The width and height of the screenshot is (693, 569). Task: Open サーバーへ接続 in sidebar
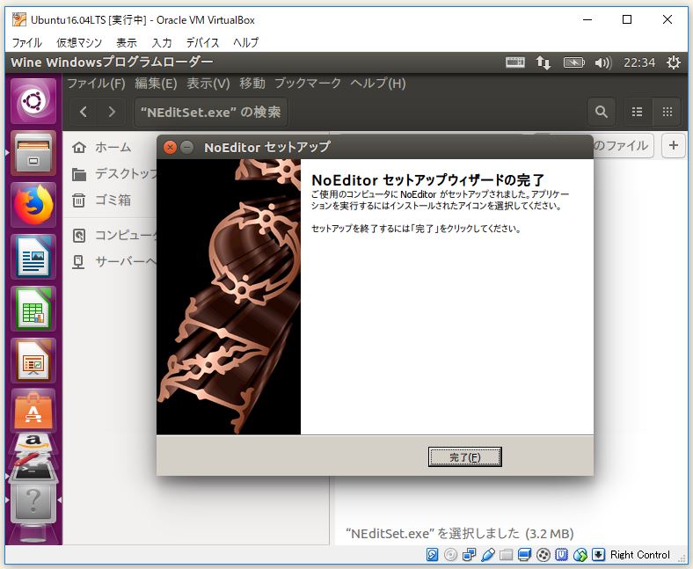(x=115, y=262)
